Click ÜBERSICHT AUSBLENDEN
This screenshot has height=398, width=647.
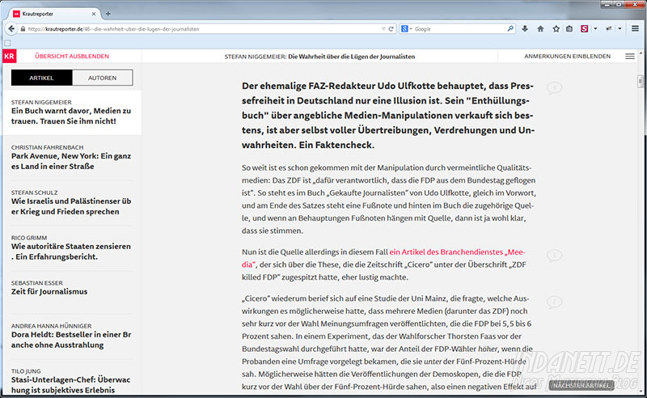[72, 56]
